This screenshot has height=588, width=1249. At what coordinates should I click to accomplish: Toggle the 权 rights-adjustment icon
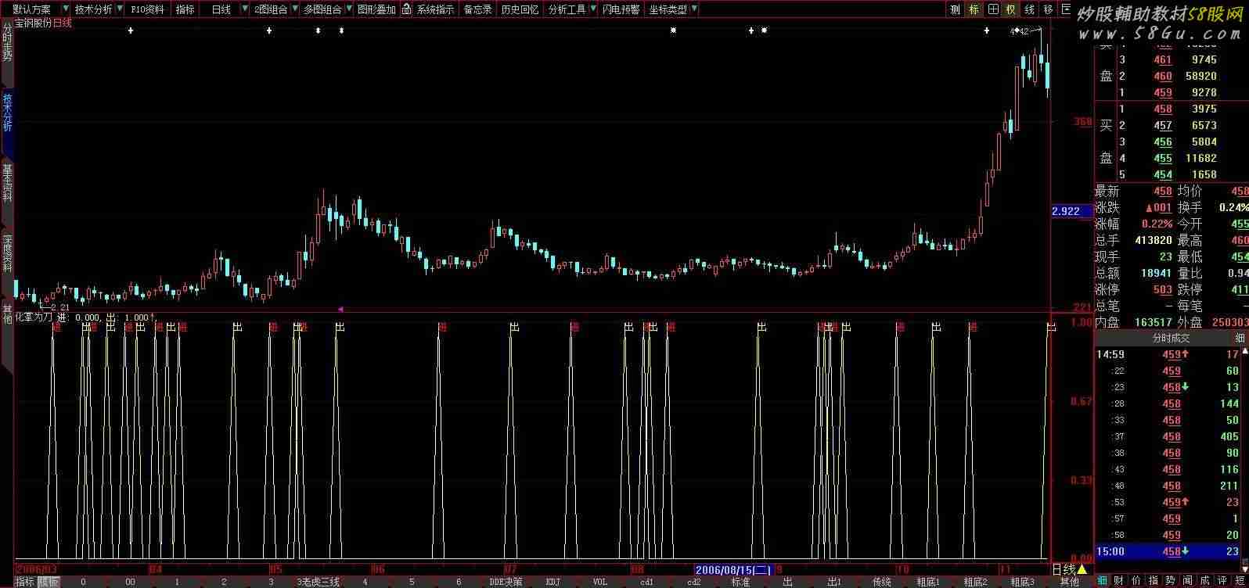tap(1011, 9)
